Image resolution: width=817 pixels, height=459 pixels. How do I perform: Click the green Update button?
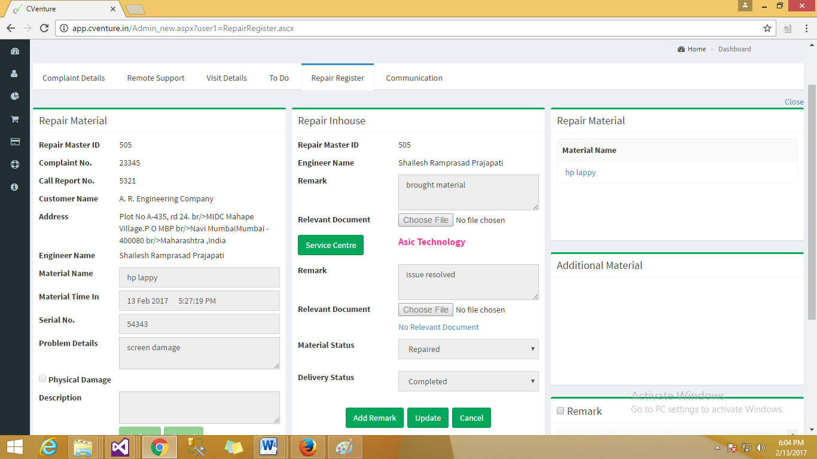(x=428, y=418)
